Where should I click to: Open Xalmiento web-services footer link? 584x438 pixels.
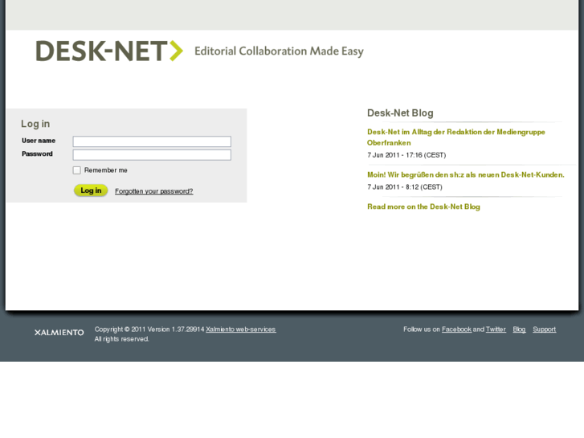241,330
